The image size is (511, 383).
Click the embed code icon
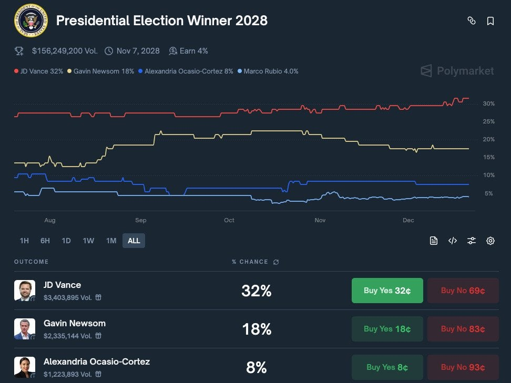[453, 241]
